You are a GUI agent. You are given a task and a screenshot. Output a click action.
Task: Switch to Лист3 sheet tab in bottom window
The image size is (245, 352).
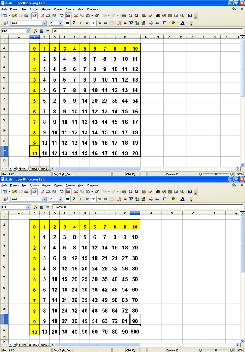43,345
